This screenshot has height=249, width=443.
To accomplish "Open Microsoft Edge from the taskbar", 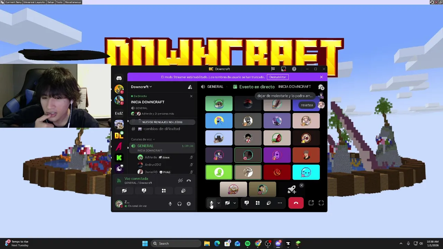I will [217, 243].
